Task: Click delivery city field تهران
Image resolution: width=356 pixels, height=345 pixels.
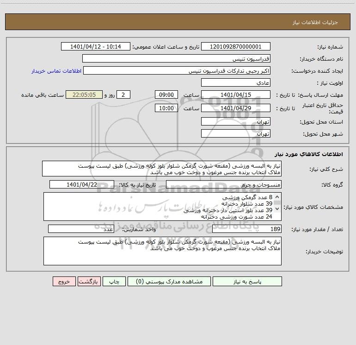Action: pos(236,133)
